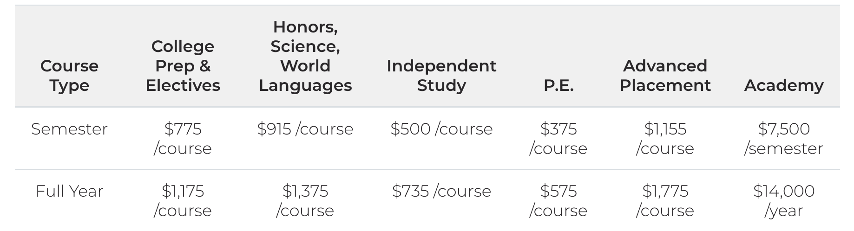Select the $1,375 /course cell
This screenshot has height=231, width=854.
point(305,200)
